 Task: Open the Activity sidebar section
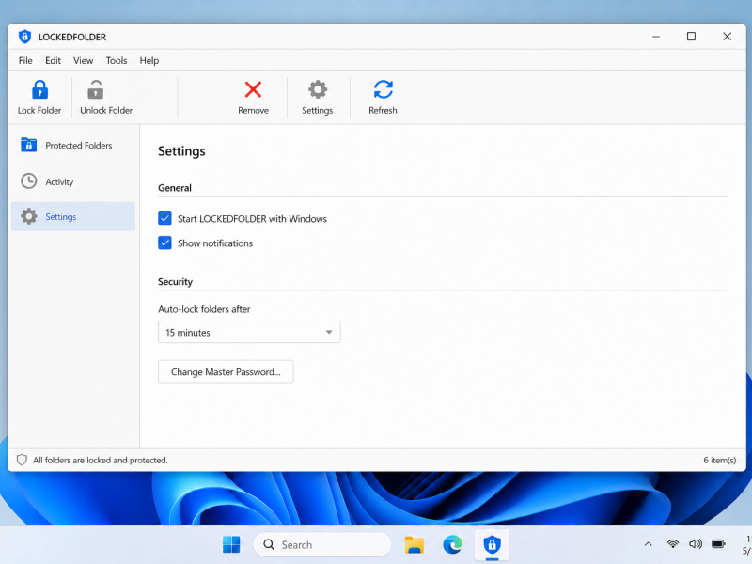73,181
